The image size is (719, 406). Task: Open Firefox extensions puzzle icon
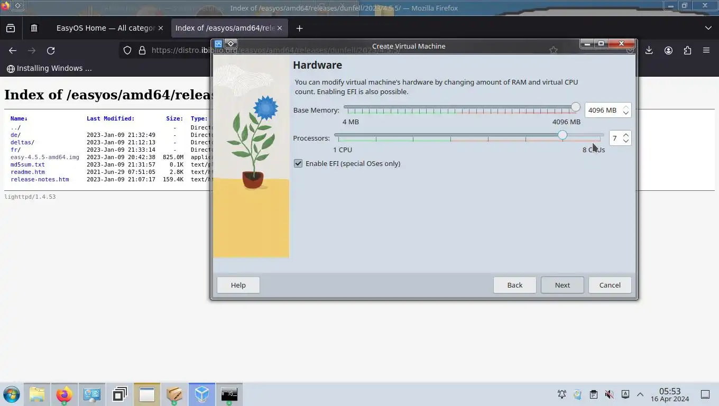687,50
